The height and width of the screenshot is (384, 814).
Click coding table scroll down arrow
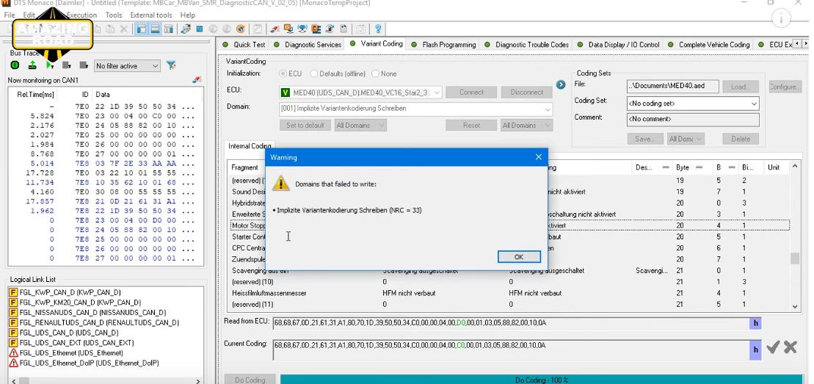(795, 307)
